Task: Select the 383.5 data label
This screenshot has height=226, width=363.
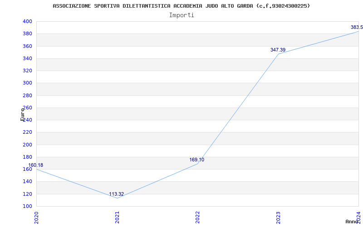Action: (x=357, y=27)
